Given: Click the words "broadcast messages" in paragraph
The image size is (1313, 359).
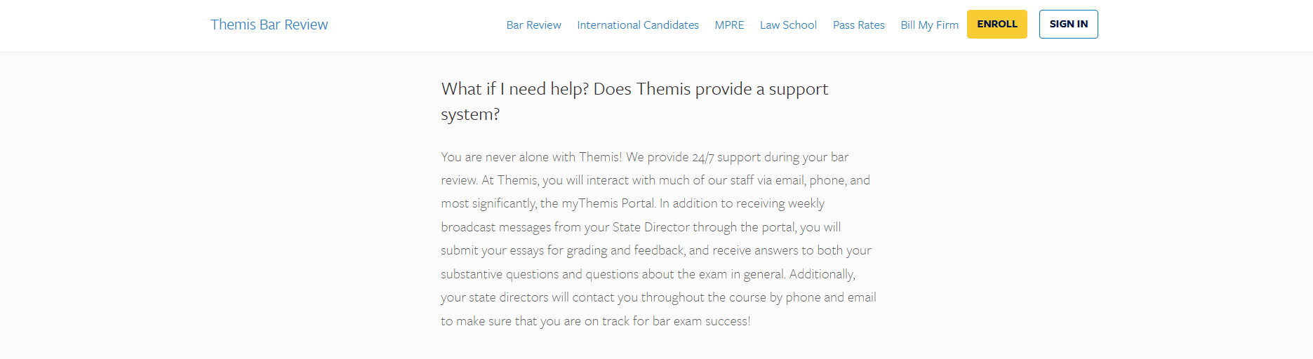Looking at the screenshot, I should click(495, 227).
